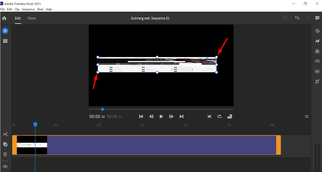This screenshot has height=172, width=322.
Task: Step back one frame
Action: [151, 117]
